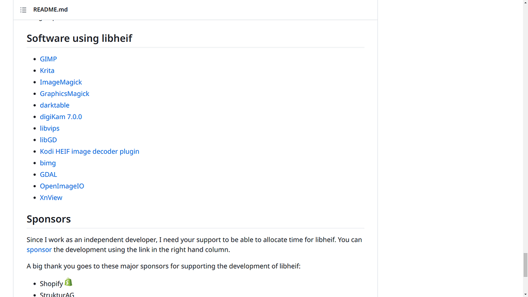Open the GDAL link

click(x=48, y=174)
